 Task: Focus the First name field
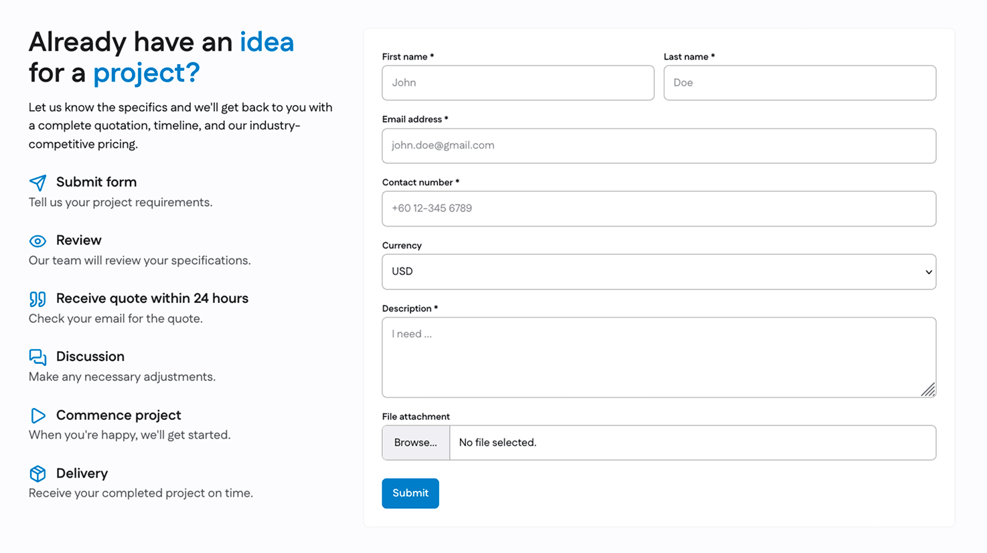(x=518, y=83)
